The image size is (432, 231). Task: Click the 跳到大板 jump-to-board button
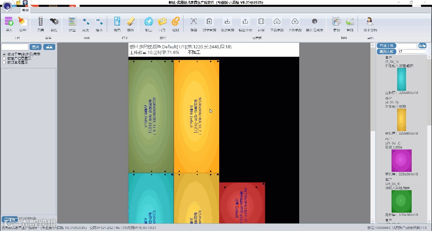(x=386, y=52)
